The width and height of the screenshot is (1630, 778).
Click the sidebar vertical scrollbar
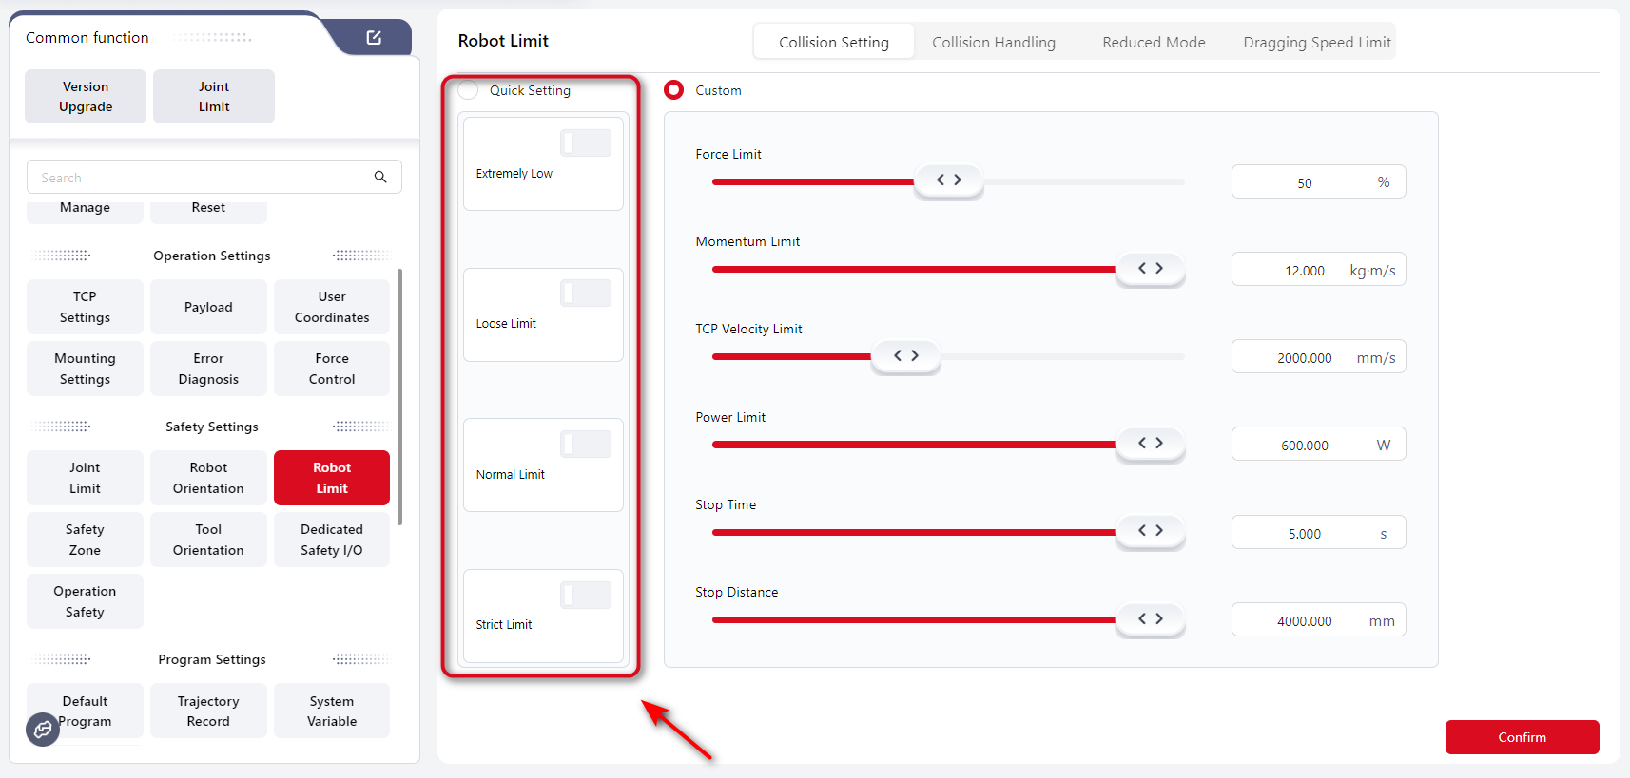[x=399, y=397]
